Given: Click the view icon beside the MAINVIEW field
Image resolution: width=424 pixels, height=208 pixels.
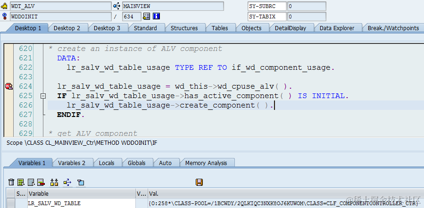Looking at the screenshot, I should (x=116, y=6).
